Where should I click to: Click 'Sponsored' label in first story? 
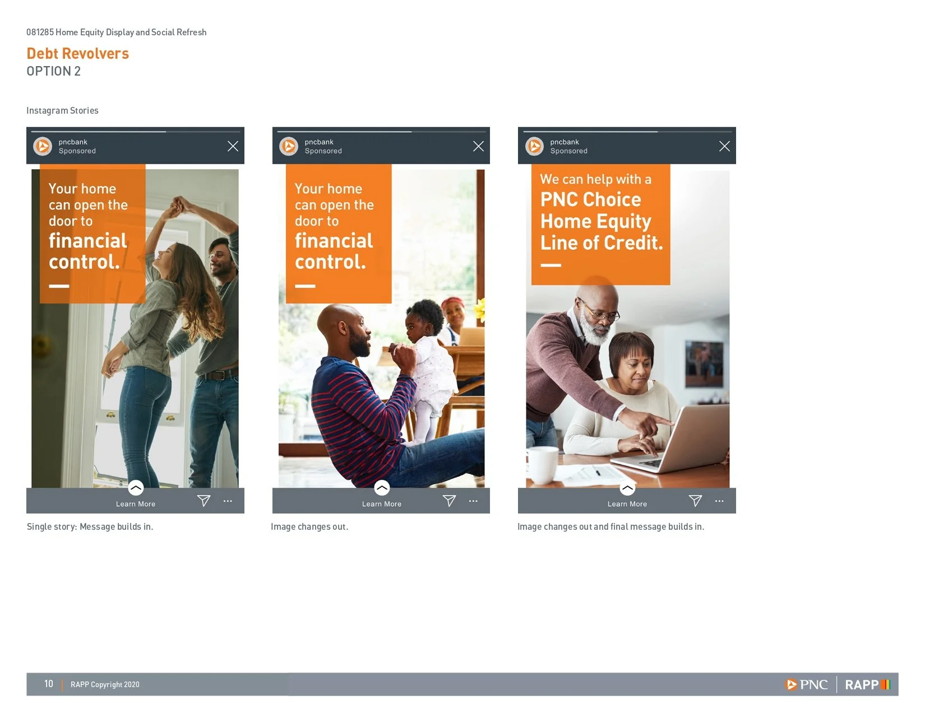point(77,151)
